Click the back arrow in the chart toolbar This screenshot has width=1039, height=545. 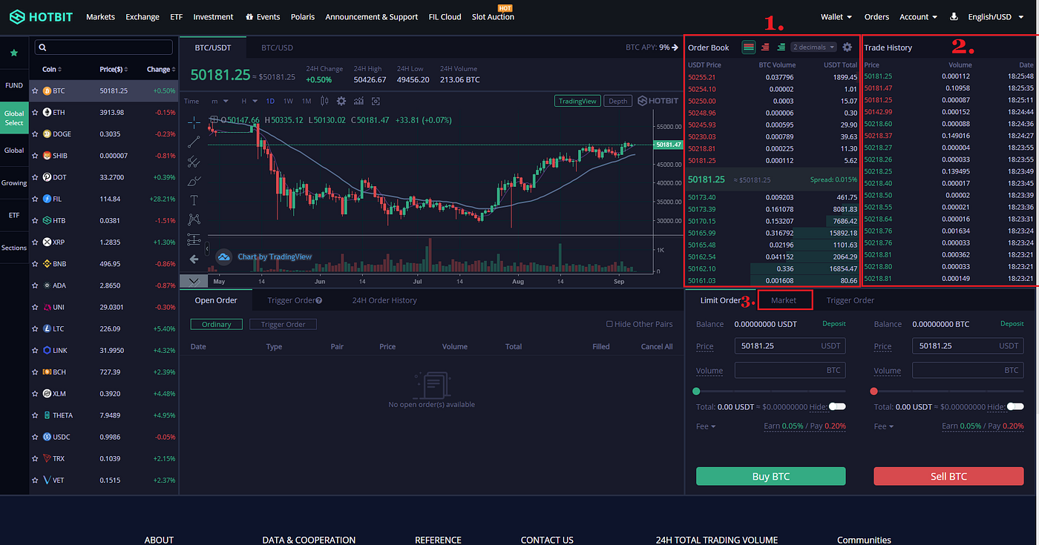pos(194,259)
